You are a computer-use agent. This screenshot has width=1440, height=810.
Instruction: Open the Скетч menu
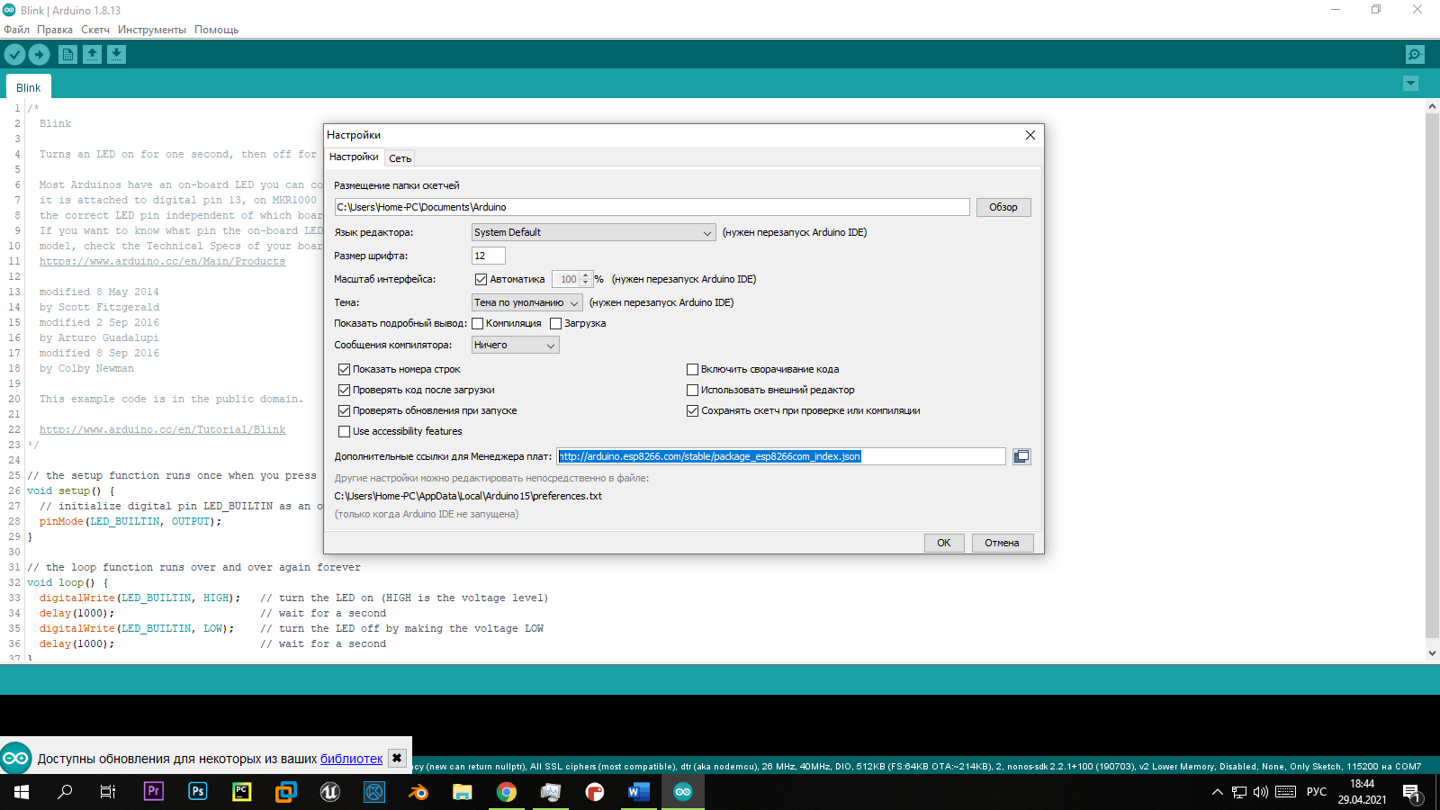tap(95, 30)
